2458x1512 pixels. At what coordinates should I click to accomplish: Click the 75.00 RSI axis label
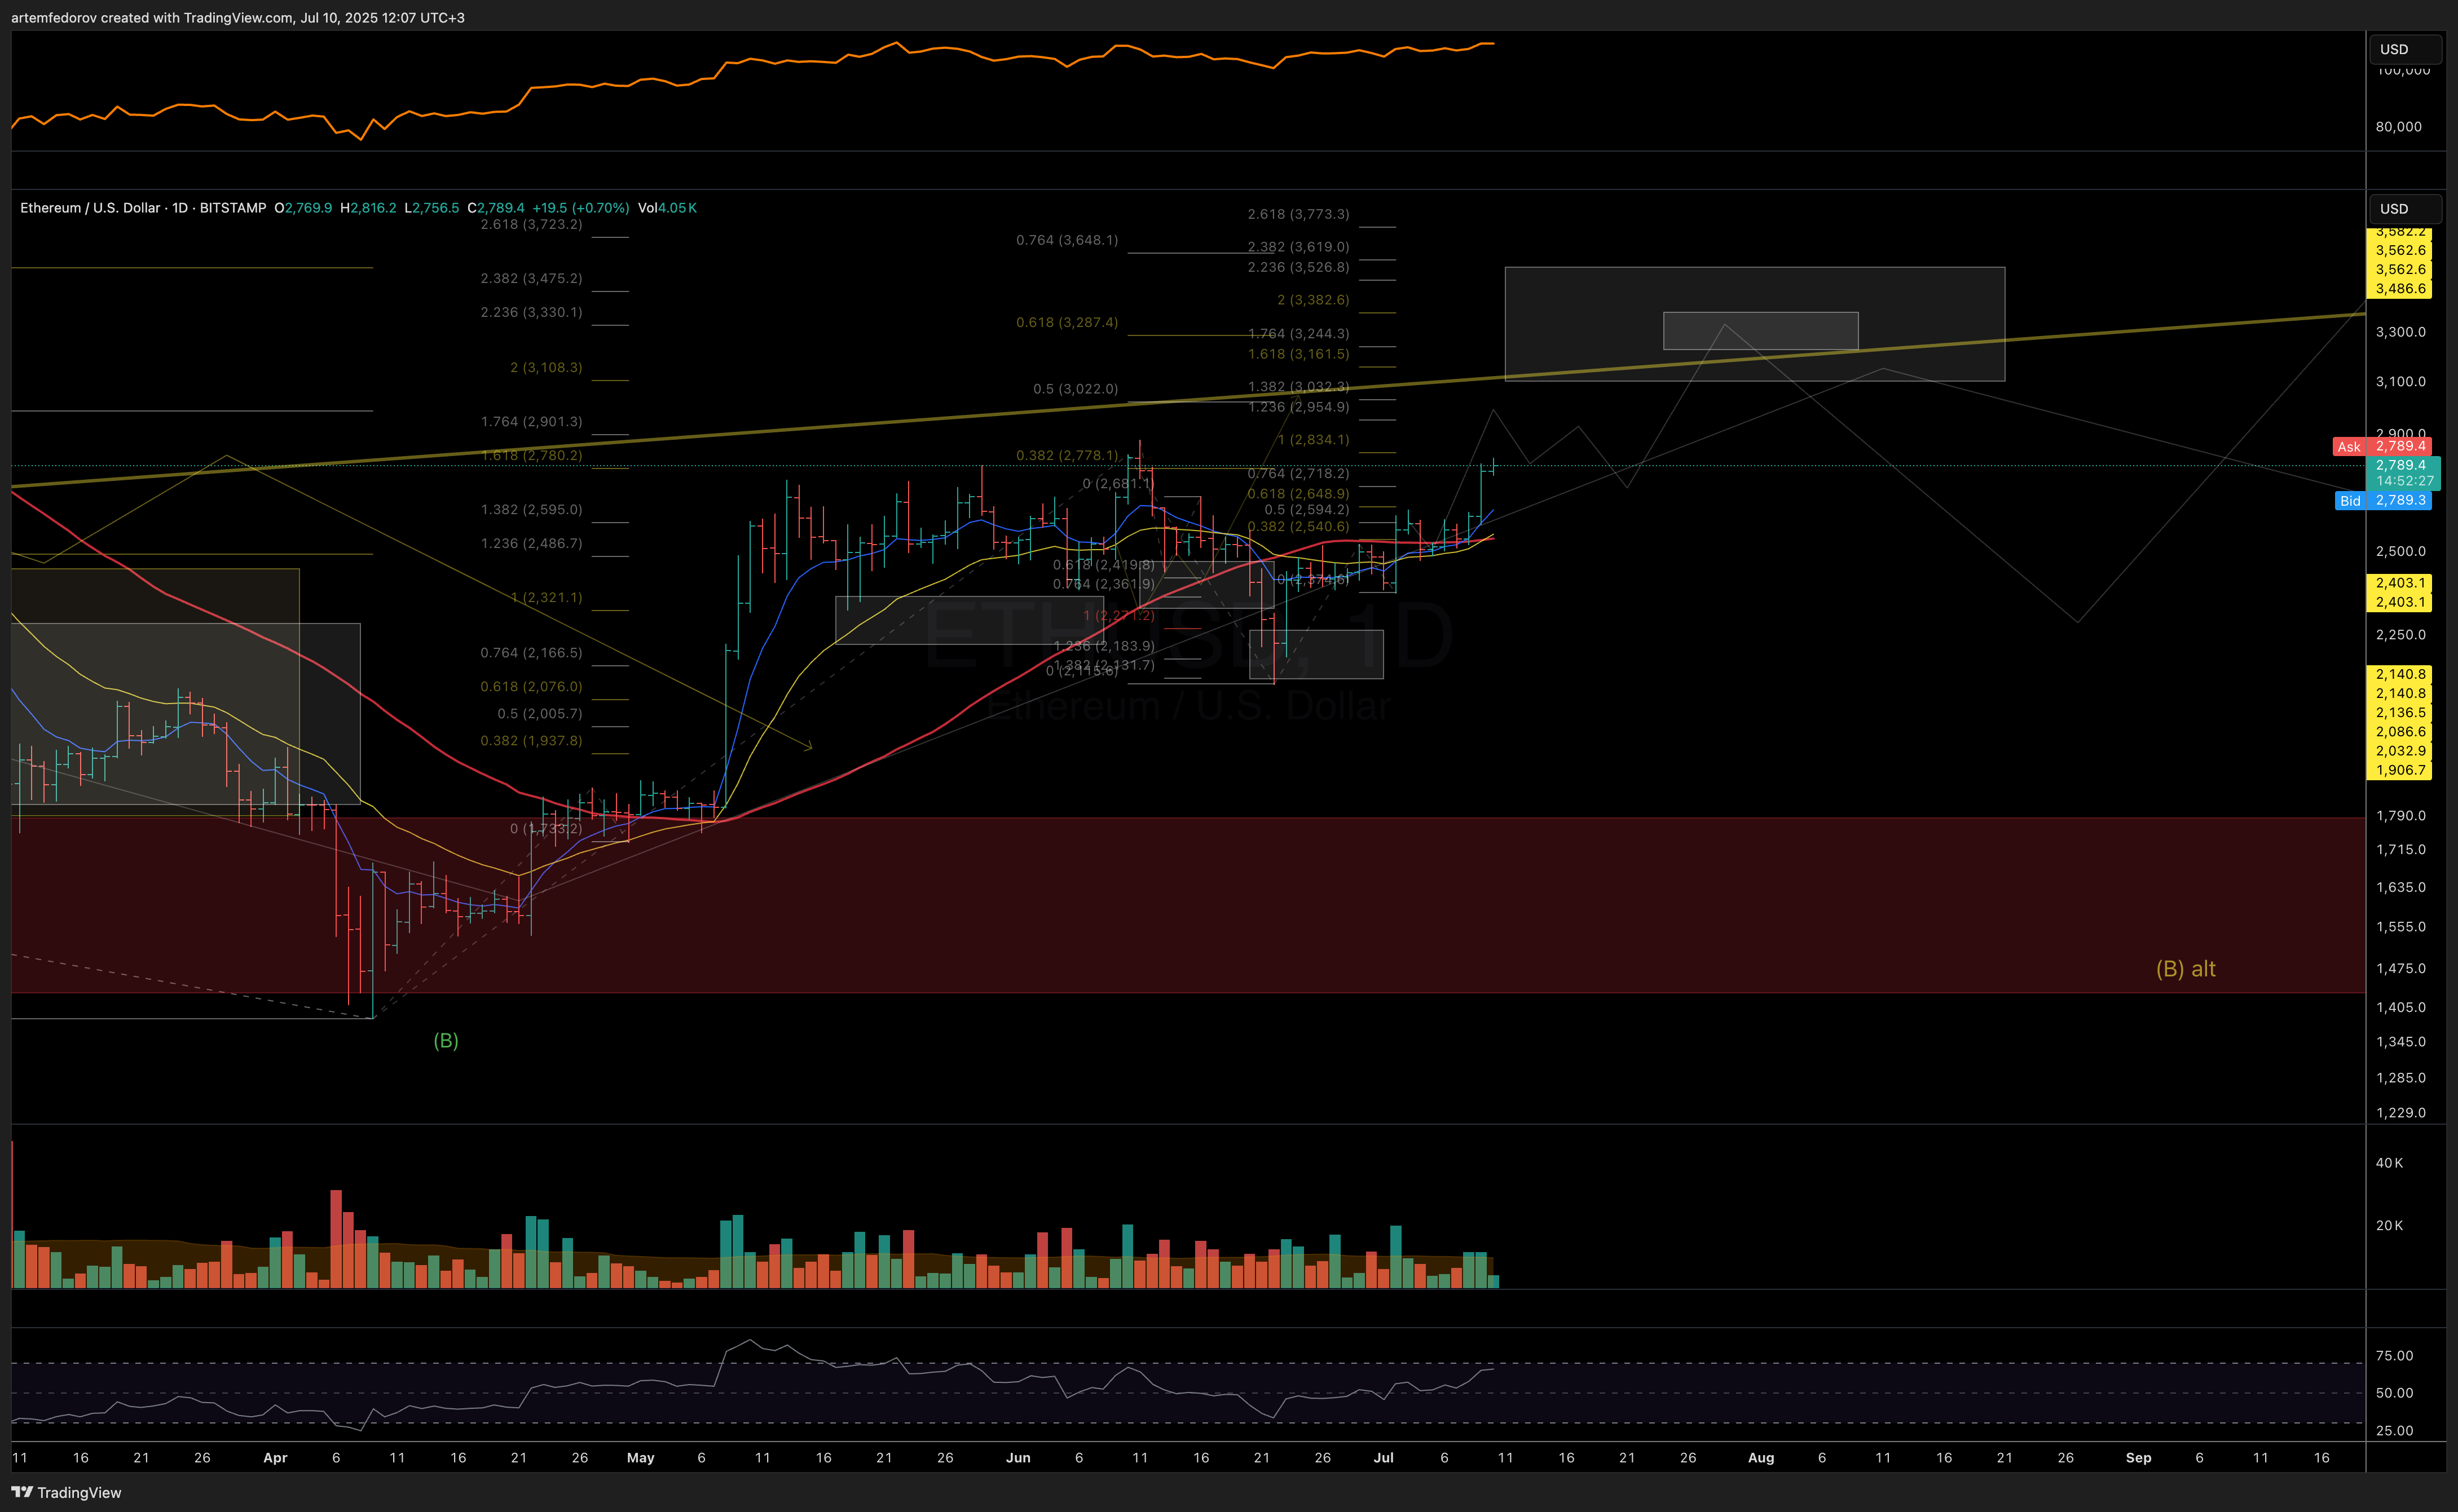click(2394, 1356)
